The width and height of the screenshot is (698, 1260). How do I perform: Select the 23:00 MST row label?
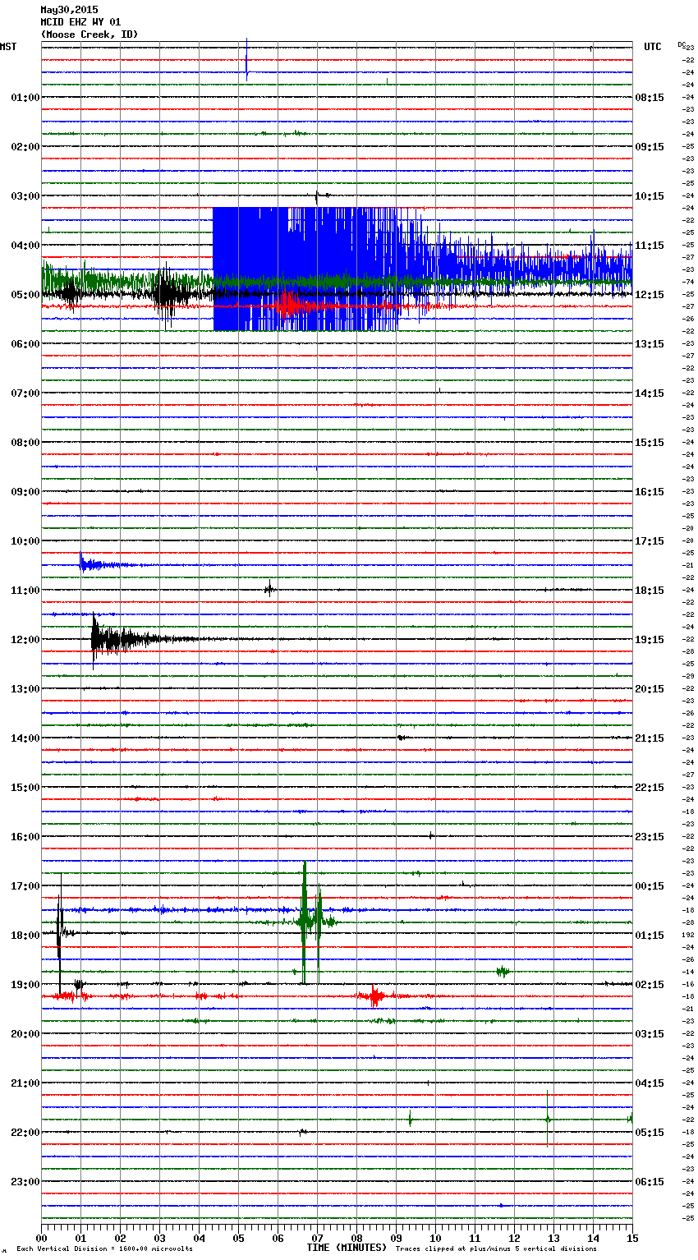(x=25, y=1182)
